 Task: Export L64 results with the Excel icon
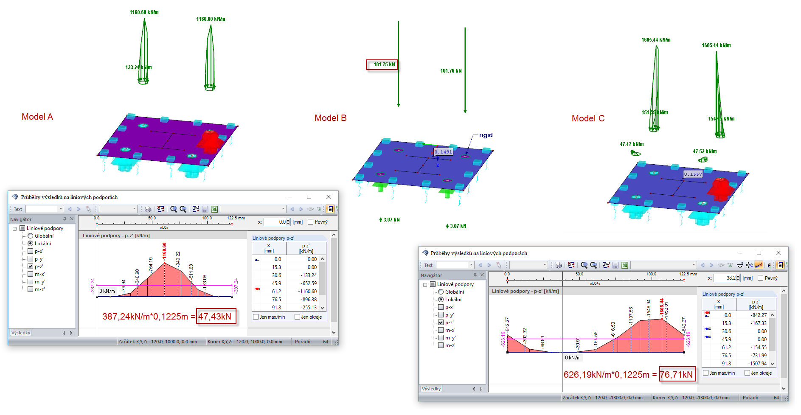(x=625, y=265)
